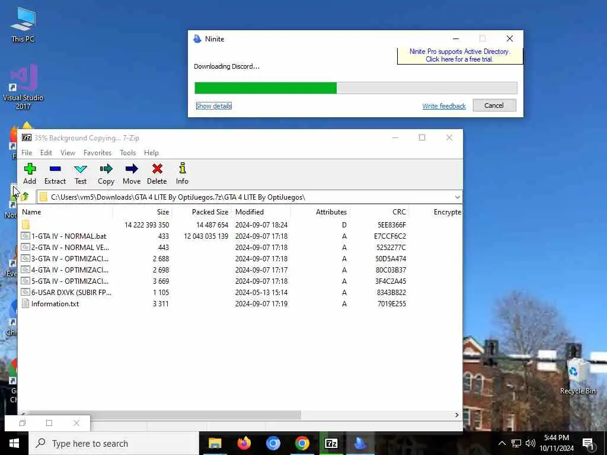Cancel the Ninite installation
The height and width of the screenshot is (455, 607).
494,105
